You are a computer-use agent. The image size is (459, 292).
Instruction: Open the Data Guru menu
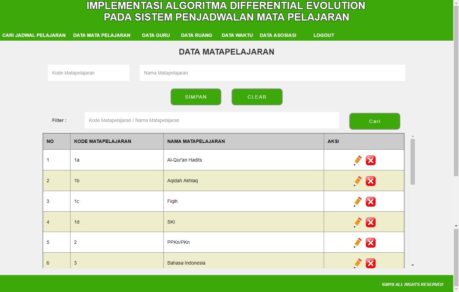click(x=156, y=35)
